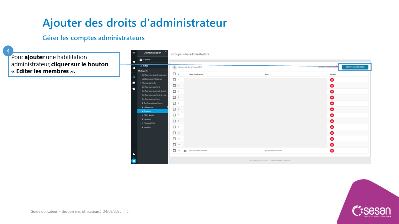Select the checkbox for member row 5
399x224 pixels.
click(175, 103)
